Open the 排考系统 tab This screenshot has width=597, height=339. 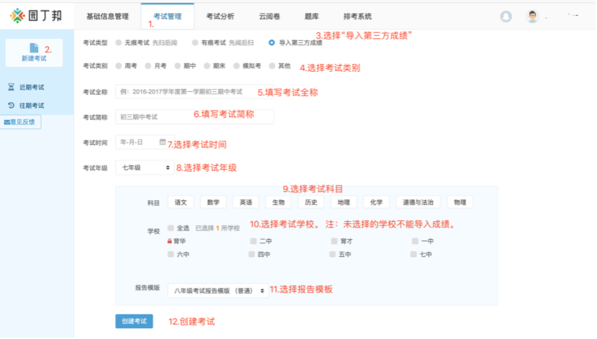358,16
